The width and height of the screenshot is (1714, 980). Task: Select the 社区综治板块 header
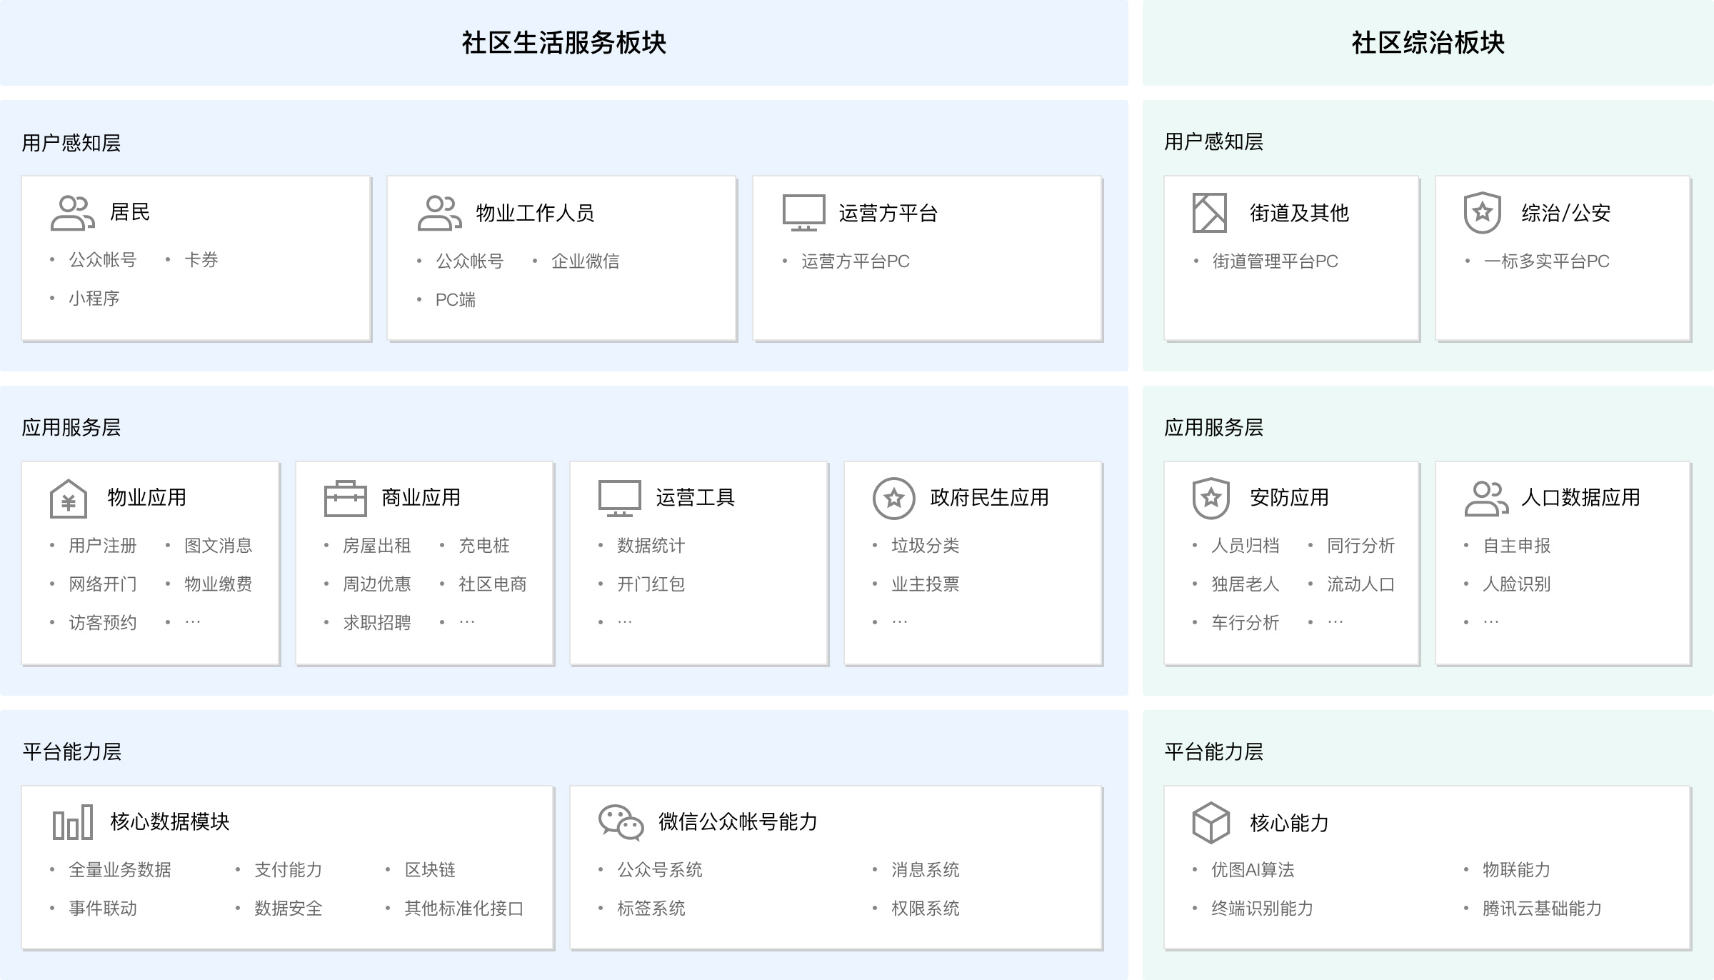(1428, 43)
